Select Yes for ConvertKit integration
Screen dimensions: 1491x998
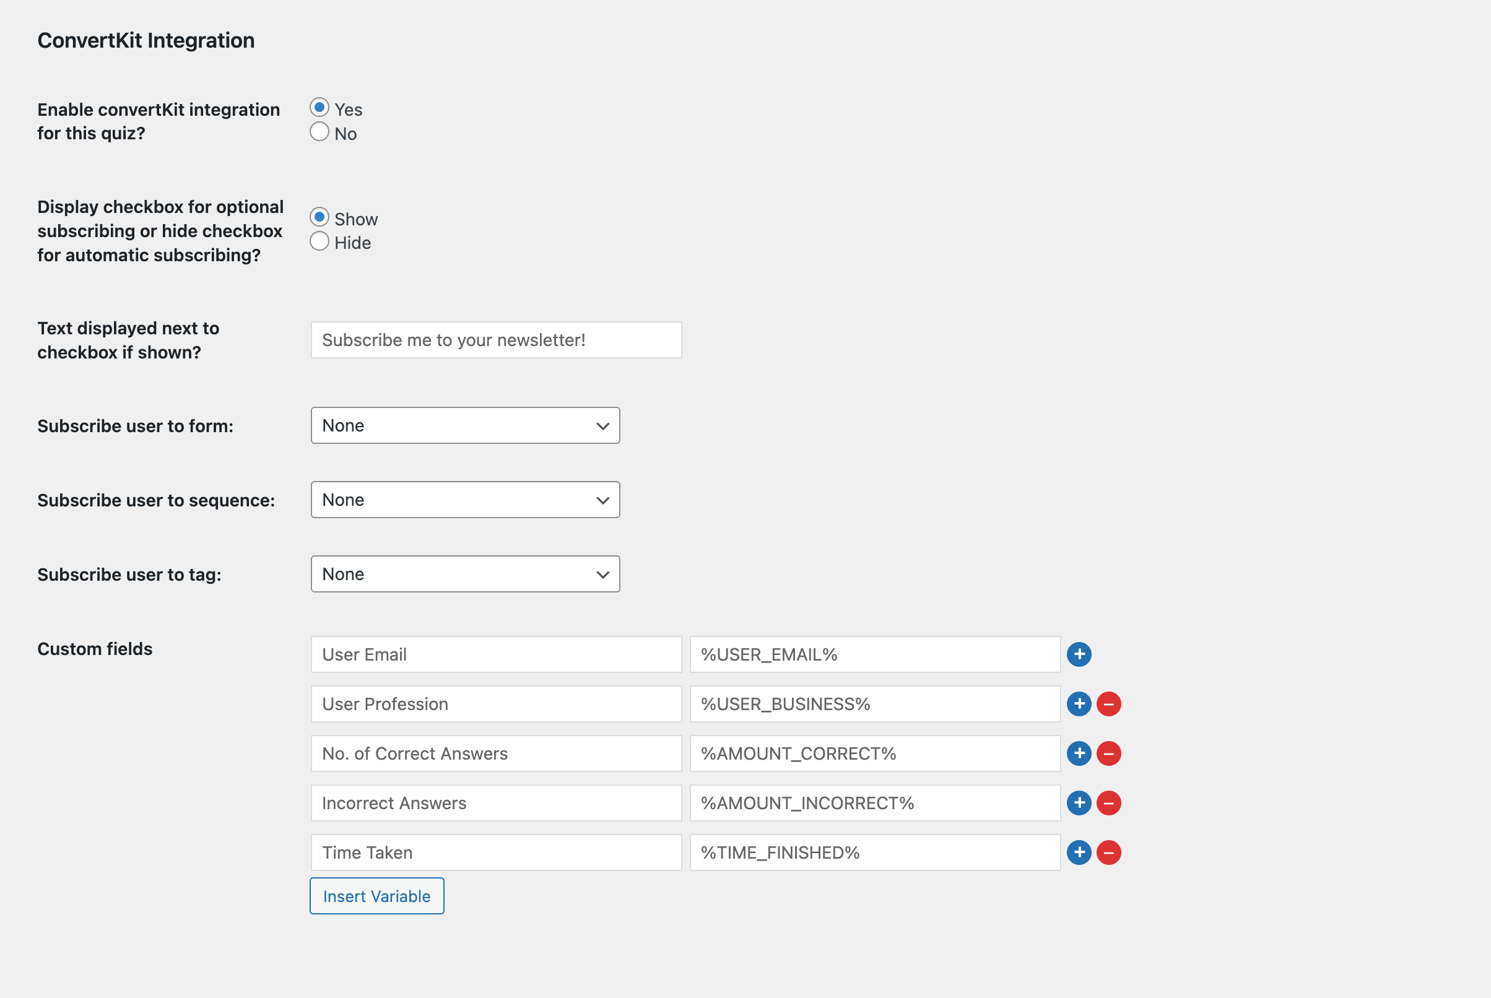point(319,108)
